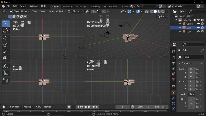Hide the Light in viewport
Screen dimensions: 206x116
[198, 31]
